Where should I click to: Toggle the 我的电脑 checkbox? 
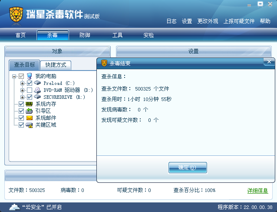pyautogui.click(x=21, y=76)
